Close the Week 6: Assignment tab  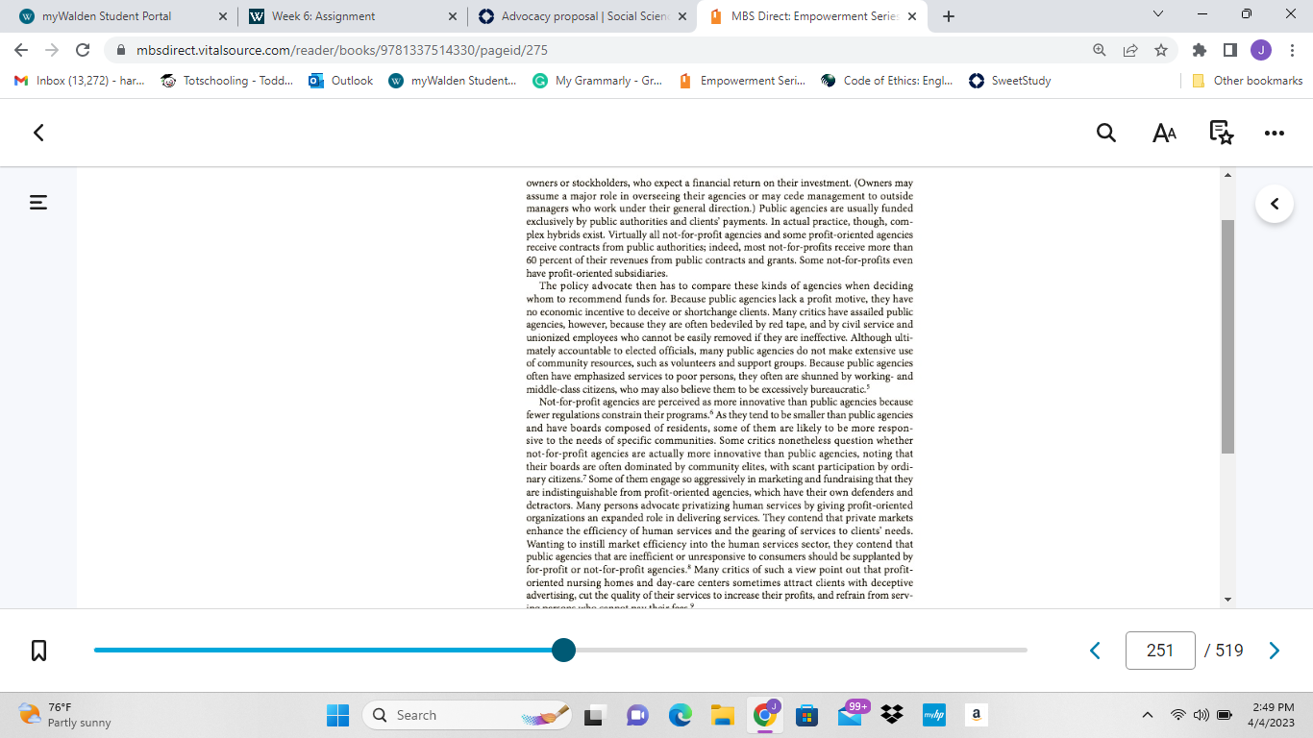point(453,16)
